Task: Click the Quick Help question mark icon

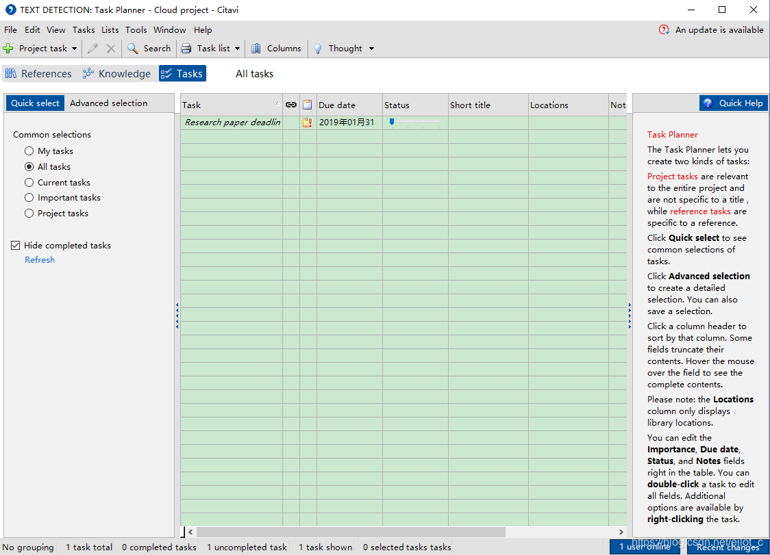Action: 708,103
